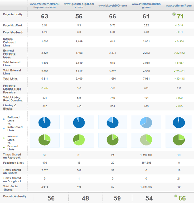Click the green check next to 920
This screenshot has width=194, height=203.
176,98
